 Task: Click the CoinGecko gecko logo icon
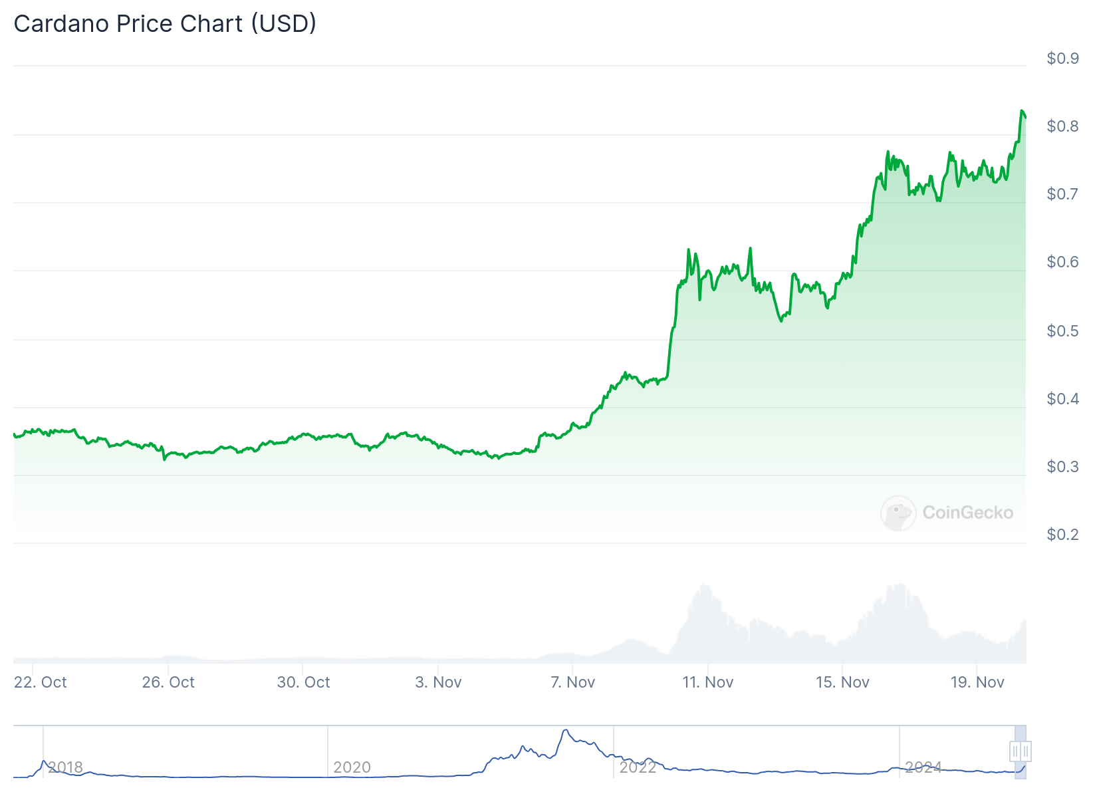[898, 513]
